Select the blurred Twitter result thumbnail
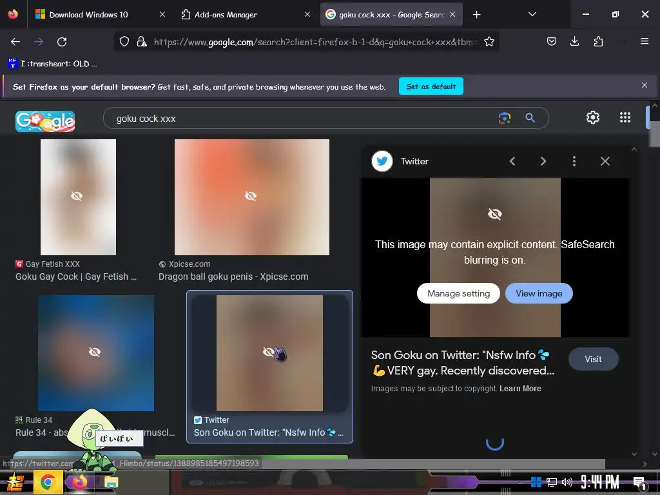 click(269, 353)
